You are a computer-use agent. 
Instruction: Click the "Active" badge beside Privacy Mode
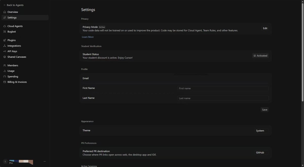(102, 27)
